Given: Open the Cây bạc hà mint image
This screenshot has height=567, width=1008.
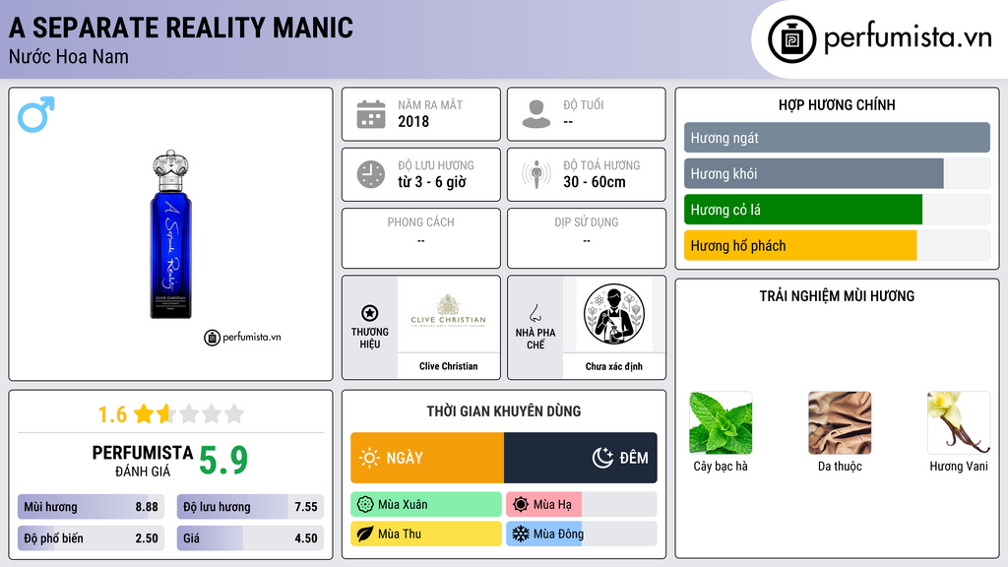Looking at the screenshot, I should [x=721, y=423].
